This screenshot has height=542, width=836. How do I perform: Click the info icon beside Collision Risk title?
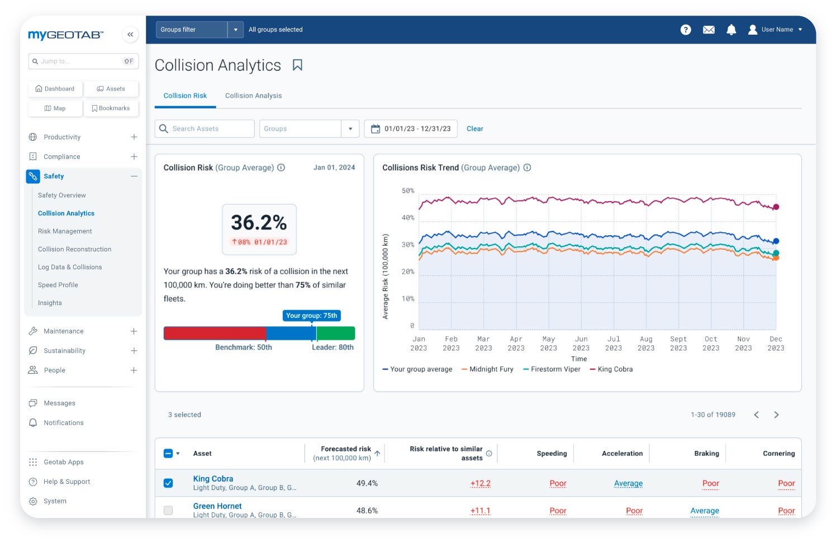pos(281,168)
